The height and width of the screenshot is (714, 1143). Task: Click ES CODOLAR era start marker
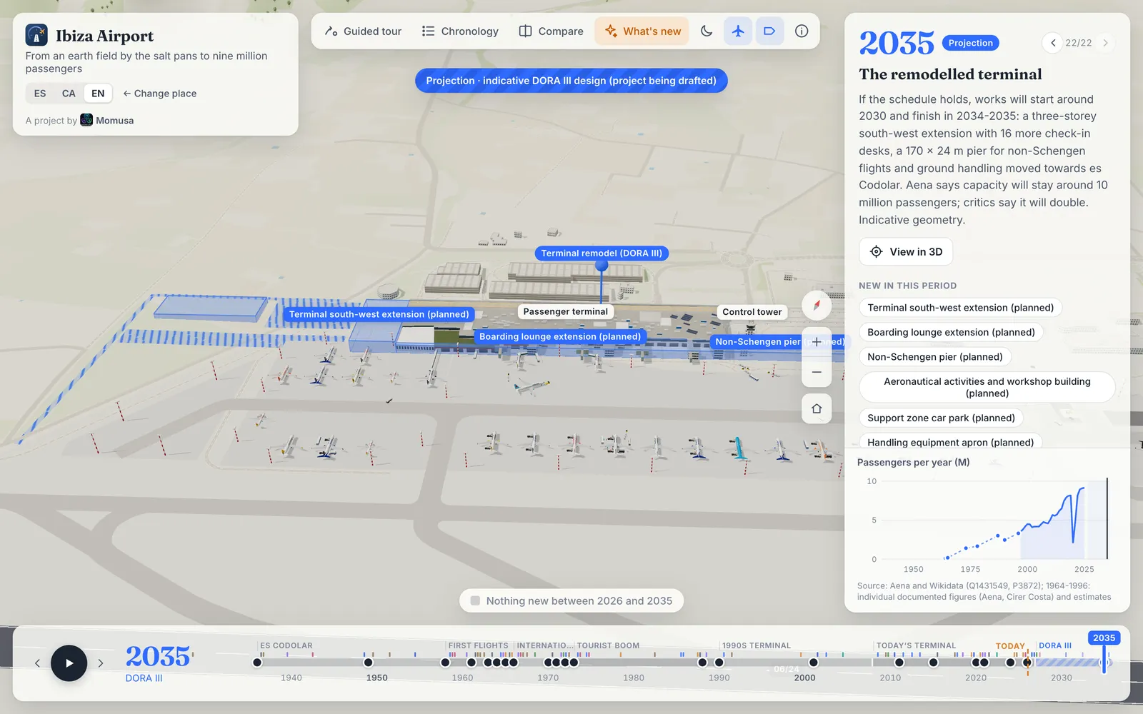click(x=257, y=663)
